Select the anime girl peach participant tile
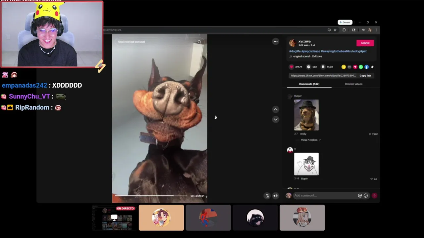Viewport: 424px width, 238px height. click(161, 218)
